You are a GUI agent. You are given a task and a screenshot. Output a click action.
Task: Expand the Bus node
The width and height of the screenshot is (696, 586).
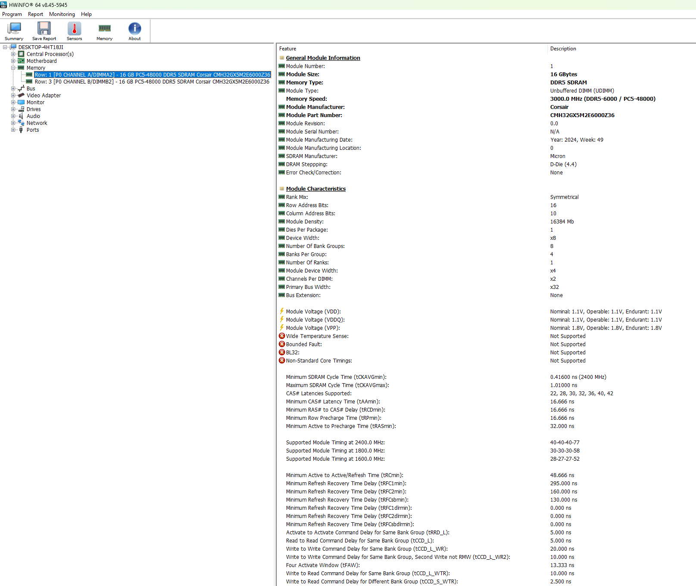point(13,89)
